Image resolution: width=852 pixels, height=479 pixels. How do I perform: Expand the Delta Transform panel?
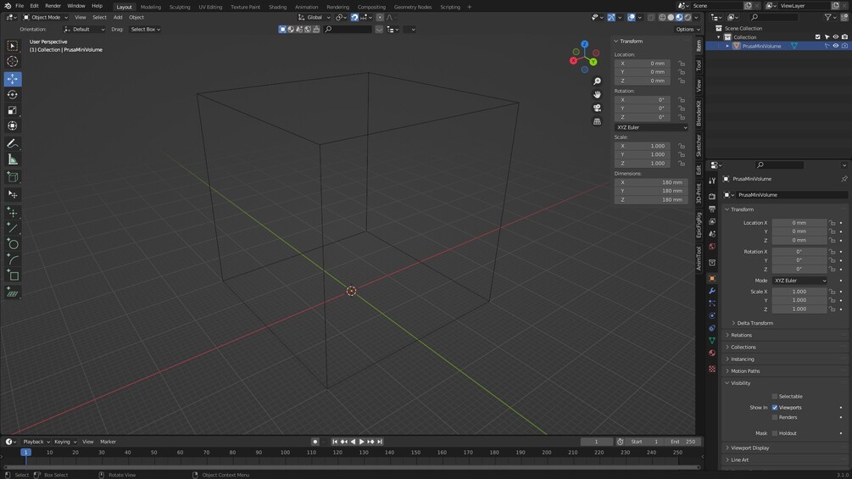click(755, 323)
